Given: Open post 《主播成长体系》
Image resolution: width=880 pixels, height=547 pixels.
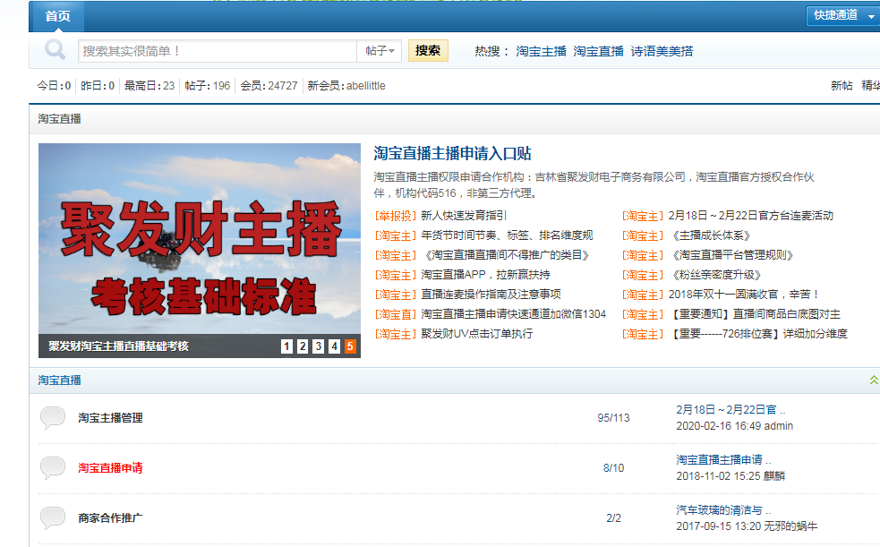Looking at the screenshot, I should click(710, 235).
